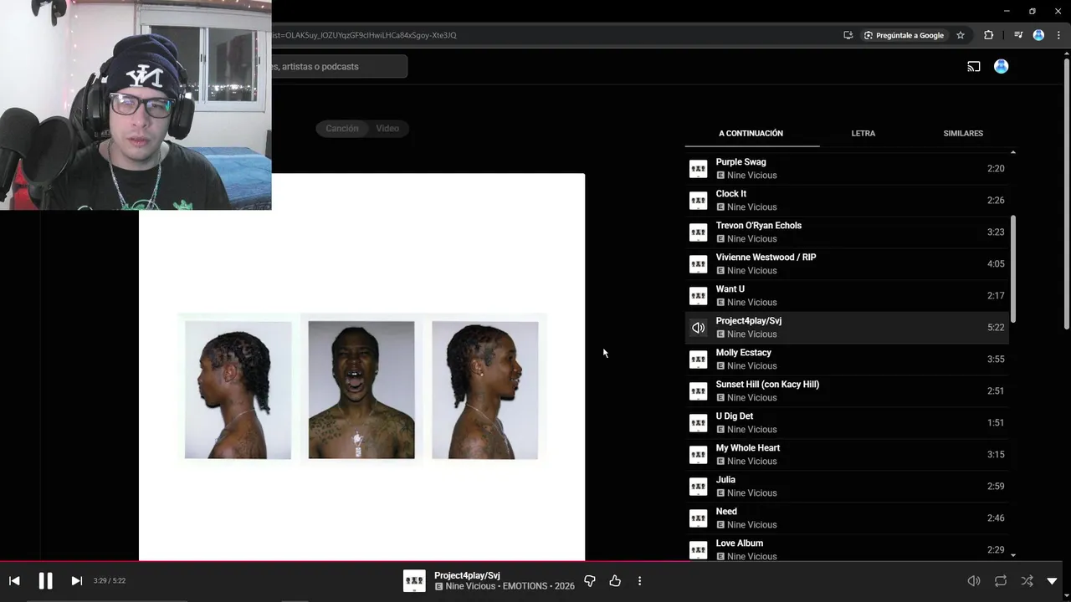Open the player bar more-options menu
The height and width of the screenshot is (602, 1071).
click(639, 580)
